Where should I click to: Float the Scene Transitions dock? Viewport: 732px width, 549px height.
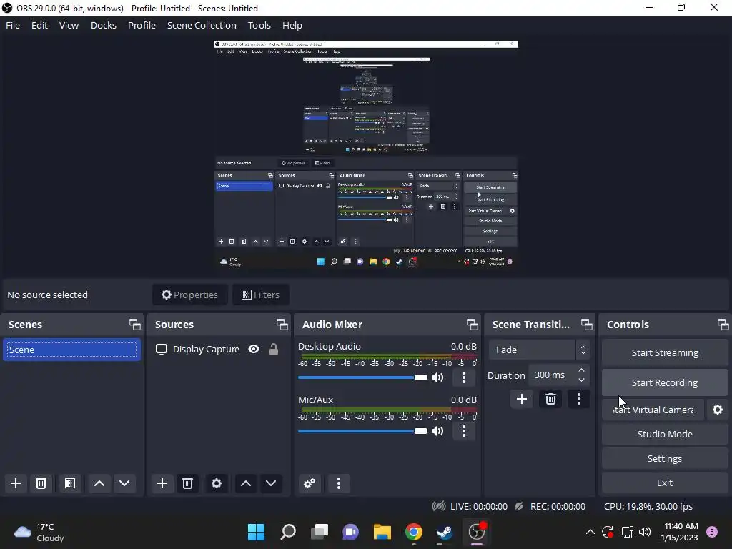tap(586, 325)
